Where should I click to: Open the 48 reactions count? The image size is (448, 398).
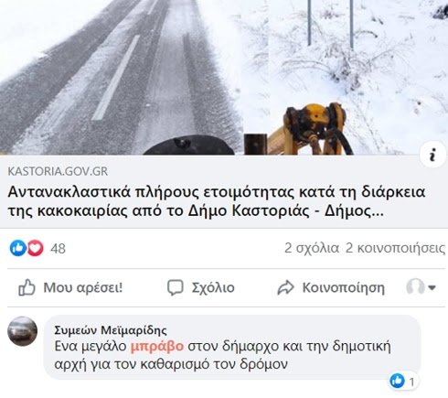coord(58,249)
